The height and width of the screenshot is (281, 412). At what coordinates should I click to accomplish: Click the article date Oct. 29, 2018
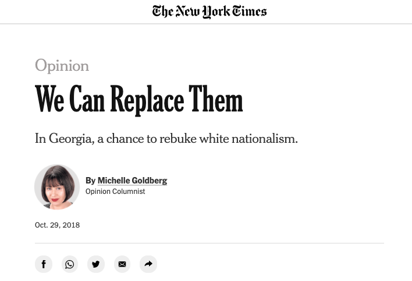[x=57, y=225]
